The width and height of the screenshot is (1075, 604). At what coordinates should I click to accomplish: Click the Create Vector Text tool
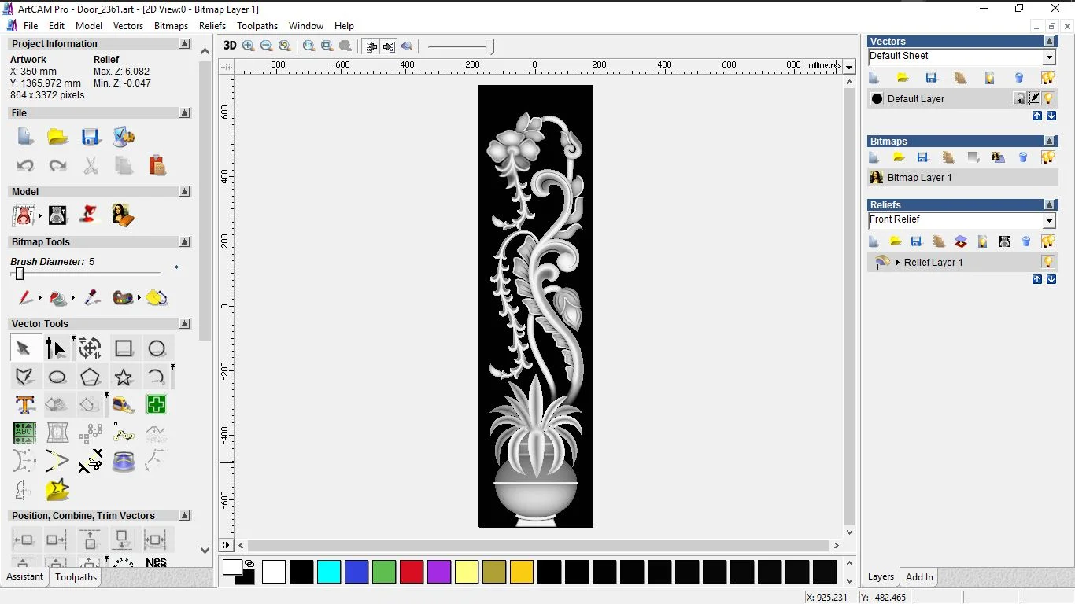click(x=24, y=405)
